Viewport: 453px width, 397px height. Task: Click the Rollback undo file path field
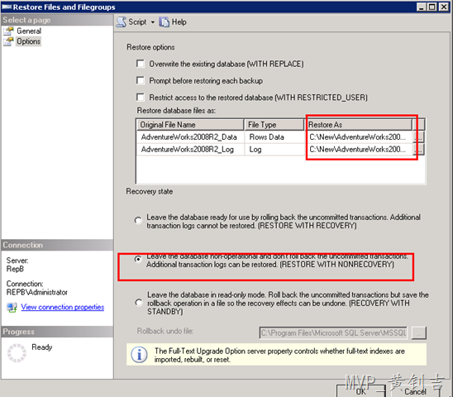click(333, 333)
